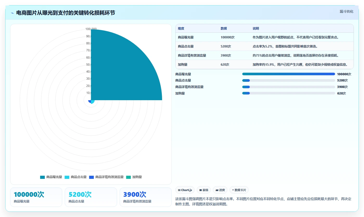Select the 3900次 table cell
The height and width of the screenshot is (217, 364).
click(226, 56)
